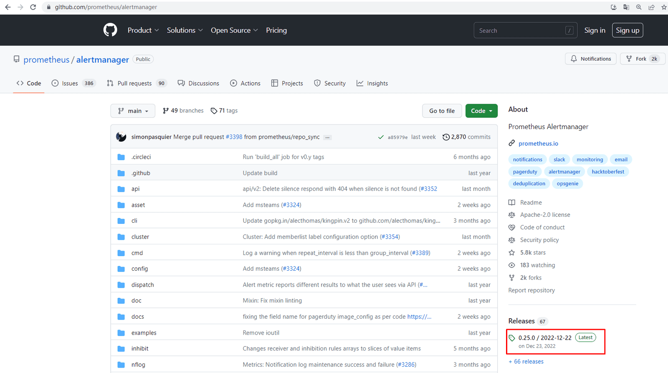Open the Insights tab
This screenshot has height=373, width=668.
(x=372, y=83)
